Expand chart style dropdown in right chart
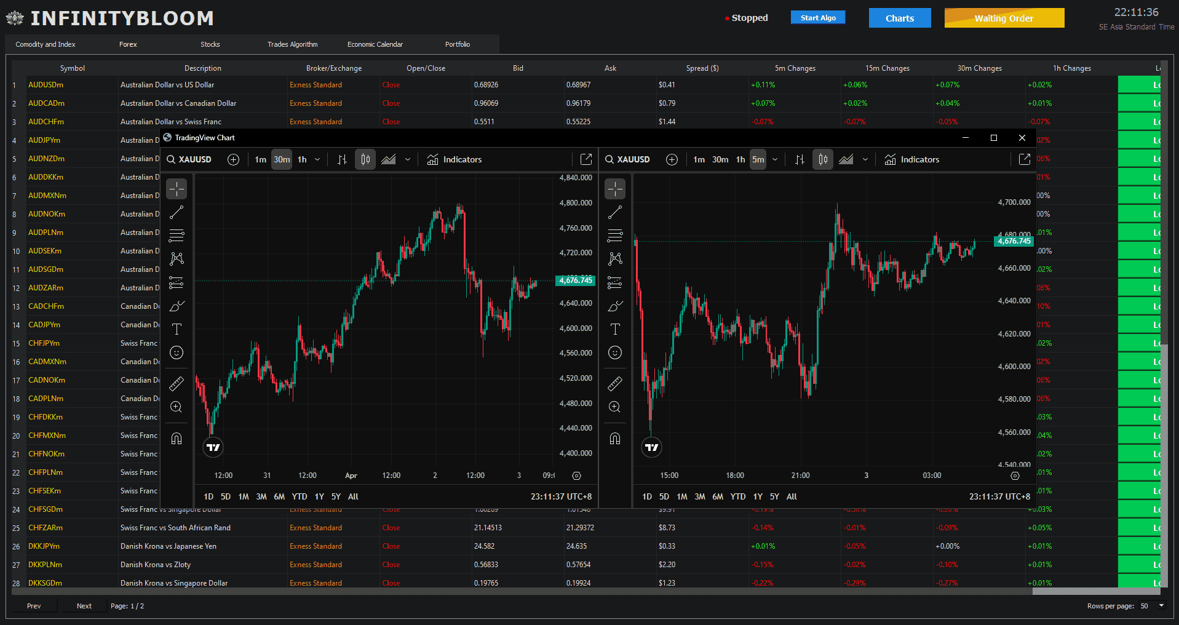 tap(865, 159)
